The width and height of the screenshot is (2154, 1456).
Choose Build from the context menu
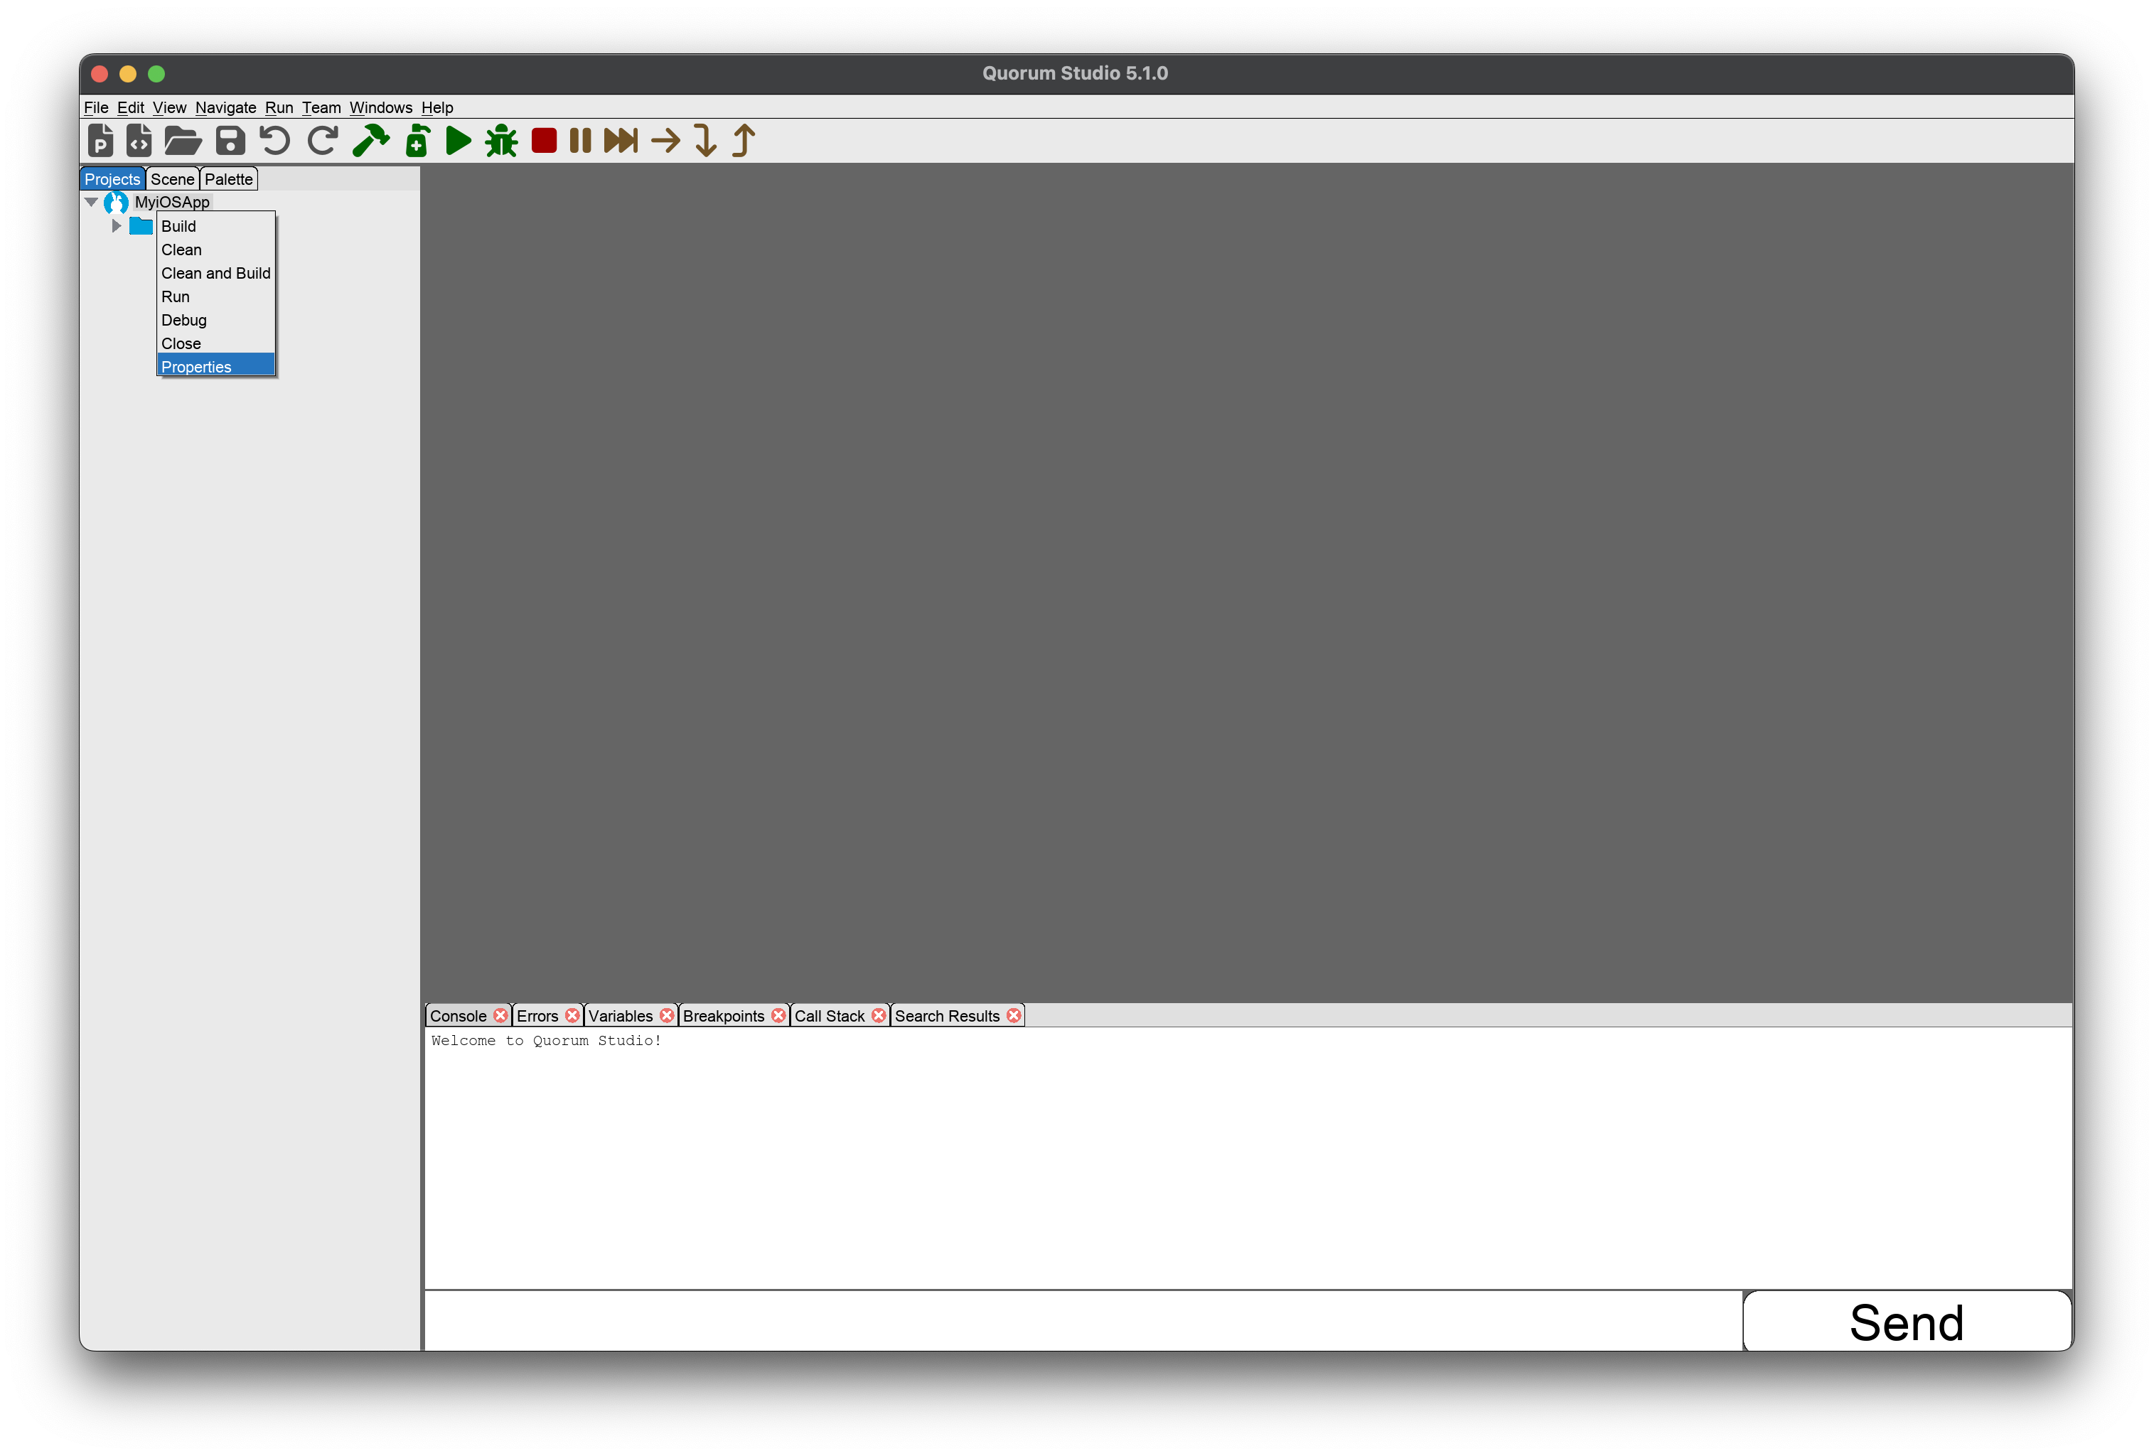[216, 226]
